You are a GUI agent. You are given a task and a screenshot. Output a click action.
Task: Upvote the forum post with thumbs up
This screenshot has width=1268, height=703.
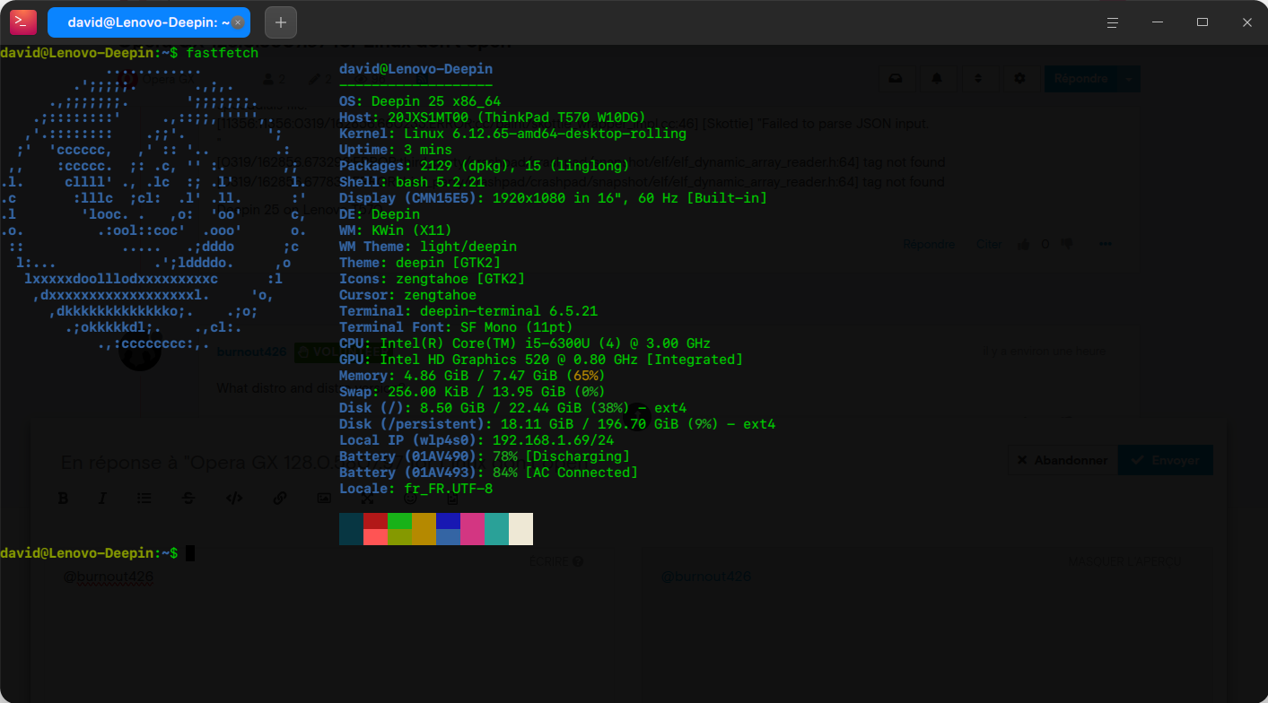(x=1024, y=244)
